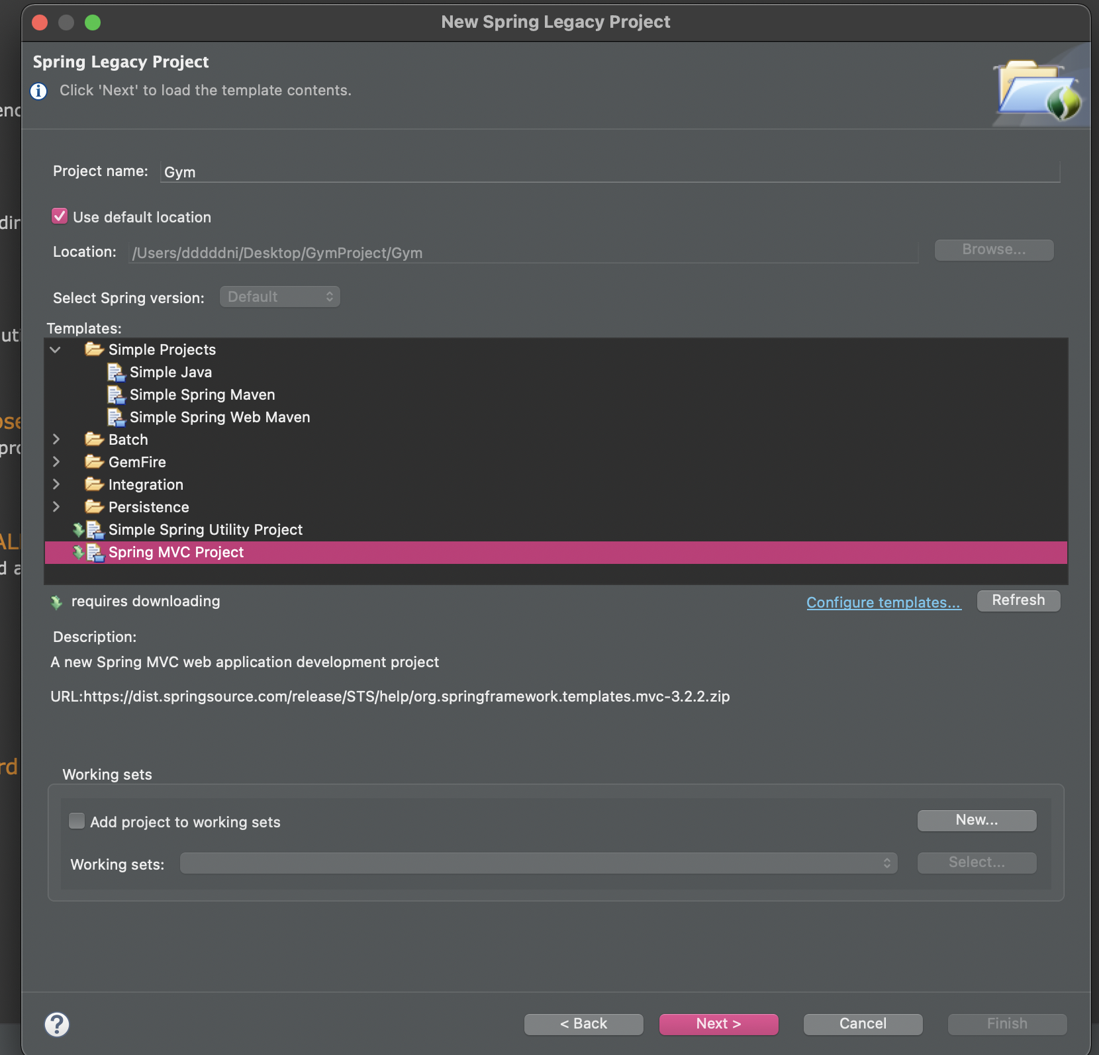Select the Spring MVC Project template
The image size is (1099, 1055).
coord(556,553)
